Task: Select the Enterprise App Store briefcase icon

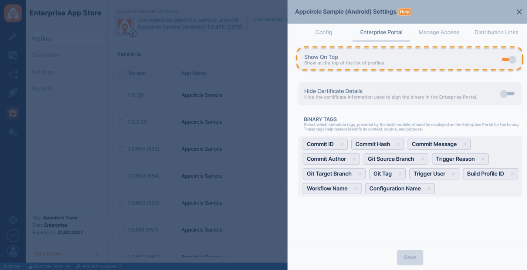Action: click(x=13, y=112)
